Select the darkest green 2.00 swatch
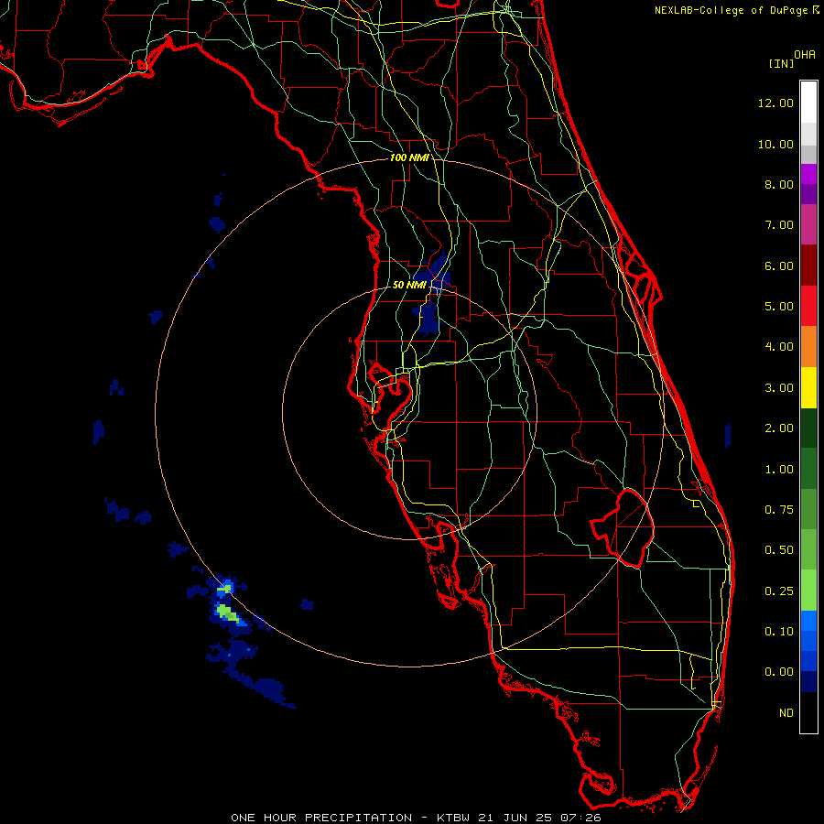This screenshot has height=824, width=824. coord(808,428)
